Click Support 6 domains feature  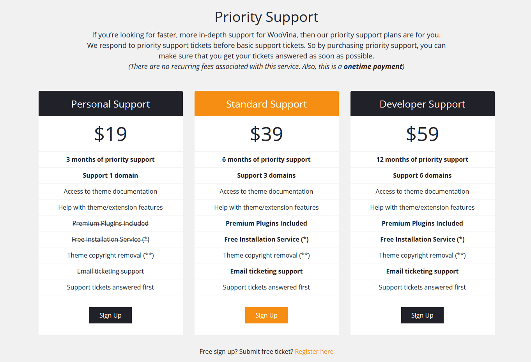pyautogui.click(x=422, y=175)
